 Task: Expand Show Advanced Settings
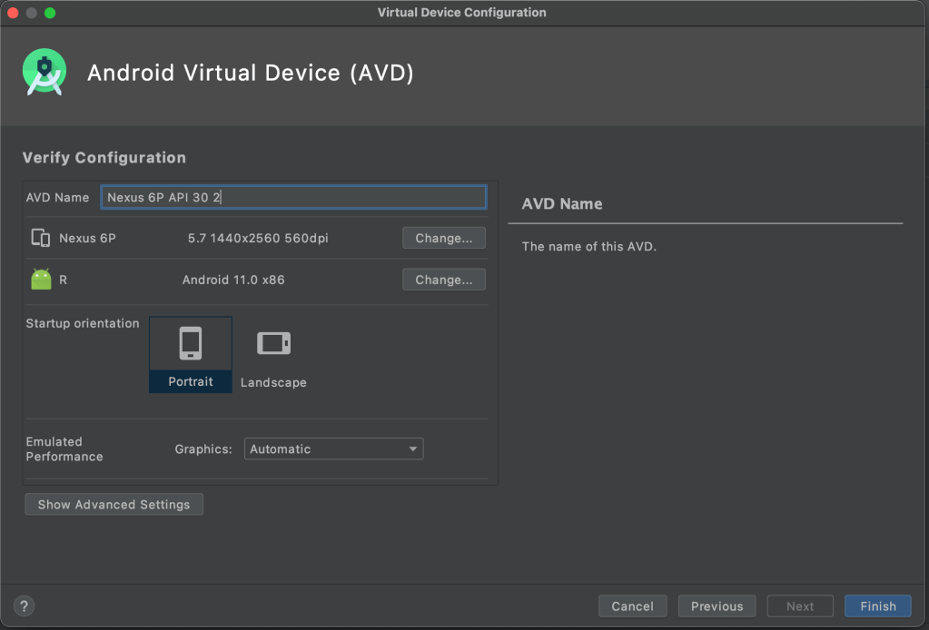tap(114, 505)
